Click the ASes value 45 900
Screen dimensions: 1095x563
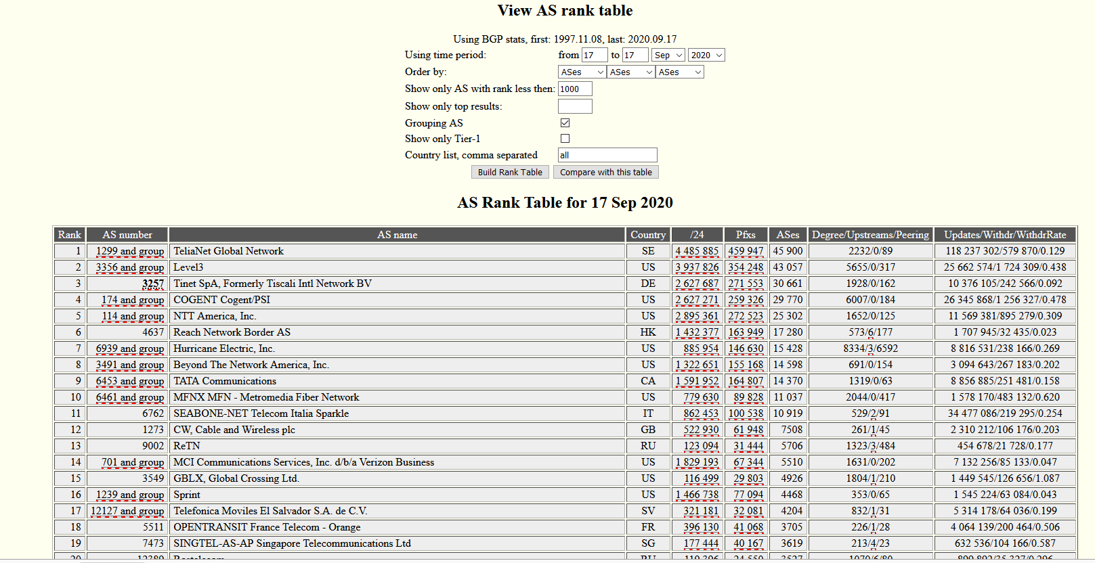pyautogui.click(x=788, y=251)
